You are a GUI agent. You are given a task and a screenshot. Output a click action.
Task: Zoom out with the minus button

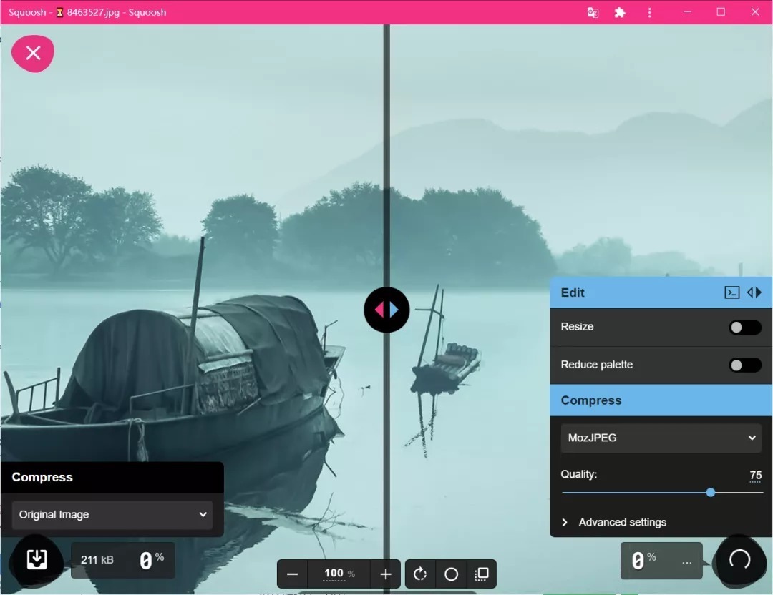(292, 574)
